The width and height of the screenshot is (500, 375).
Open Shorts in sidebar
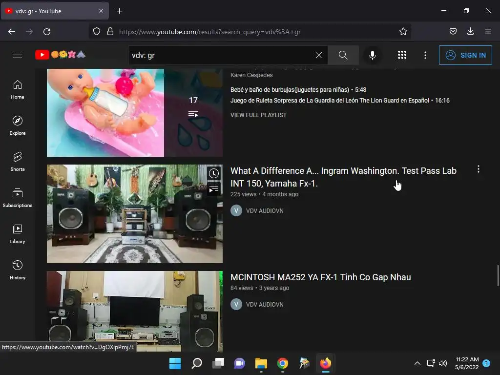18,162
